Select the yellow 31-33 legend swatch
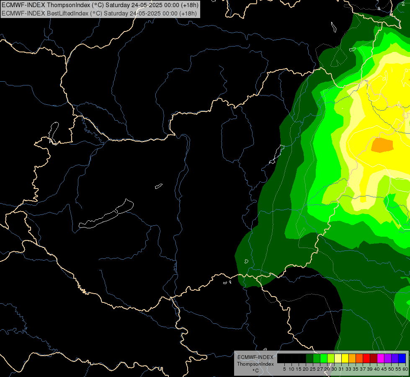Viewport: 410px width, 377px height. [x=345, y=358]
